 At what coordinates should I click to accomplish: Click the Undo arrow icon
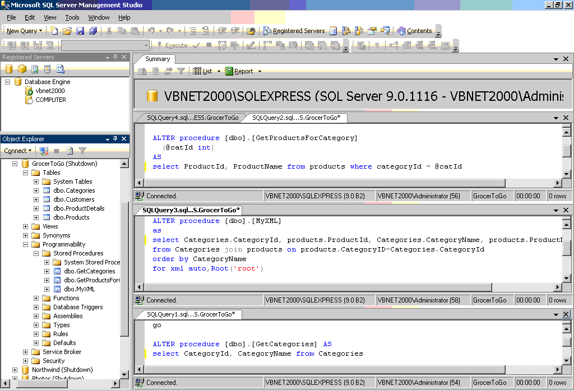tap(151, 31)
